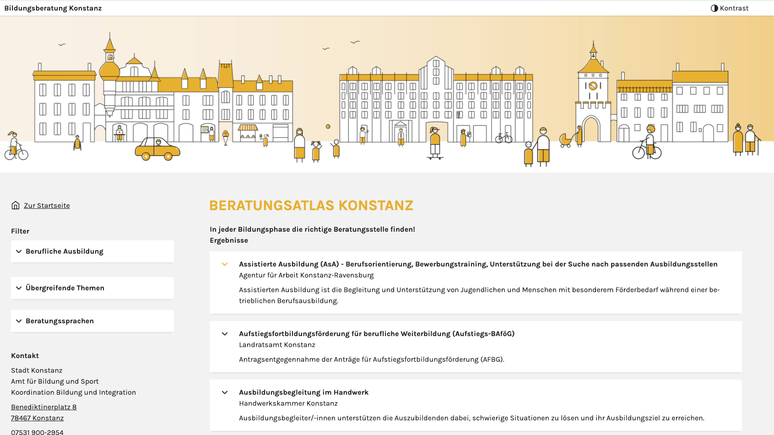Image resolution: width=774 pixels, height=435 pixels.
Task: Open the Benediktinerplatz 8 address link
Action: pyautogui.click(x=44, y=407)
